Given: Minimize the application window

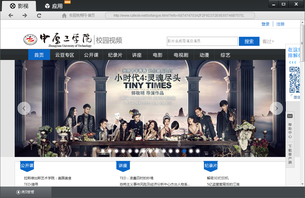Looking at the screenshot, I should [274, 4].
